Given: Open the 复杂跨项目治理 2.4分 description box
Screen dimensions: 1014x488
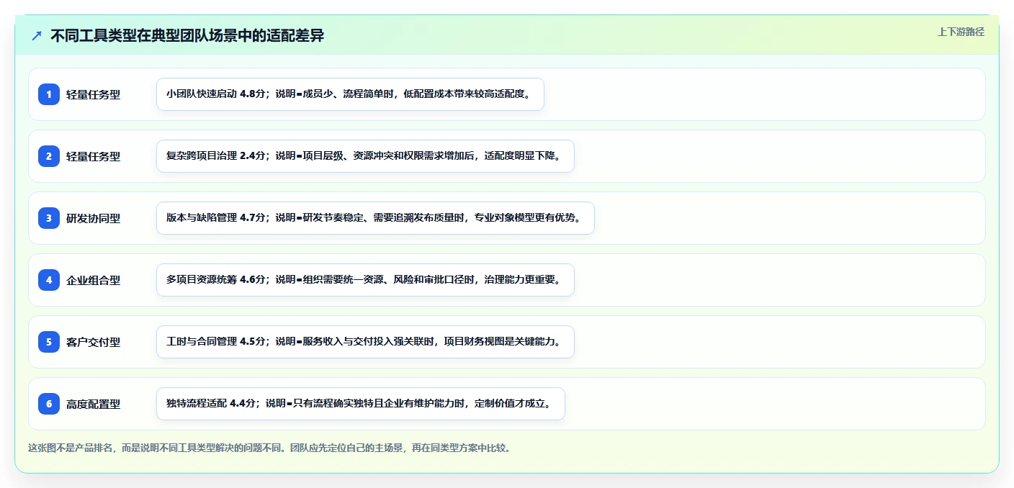Looking at the screenshot, I should [x=365, y=156].
